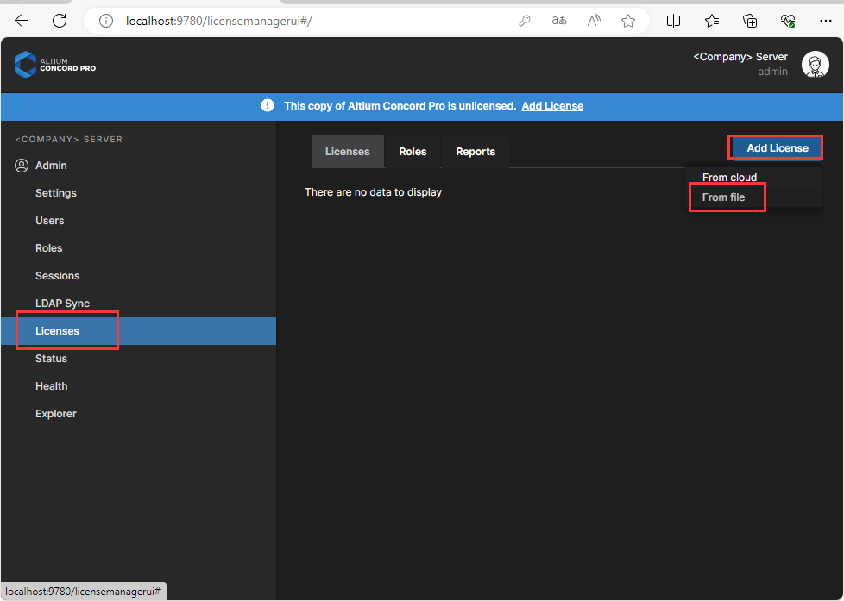
Task: Click the Altium Concord Pro logo
Action: (x=55, y=65)
